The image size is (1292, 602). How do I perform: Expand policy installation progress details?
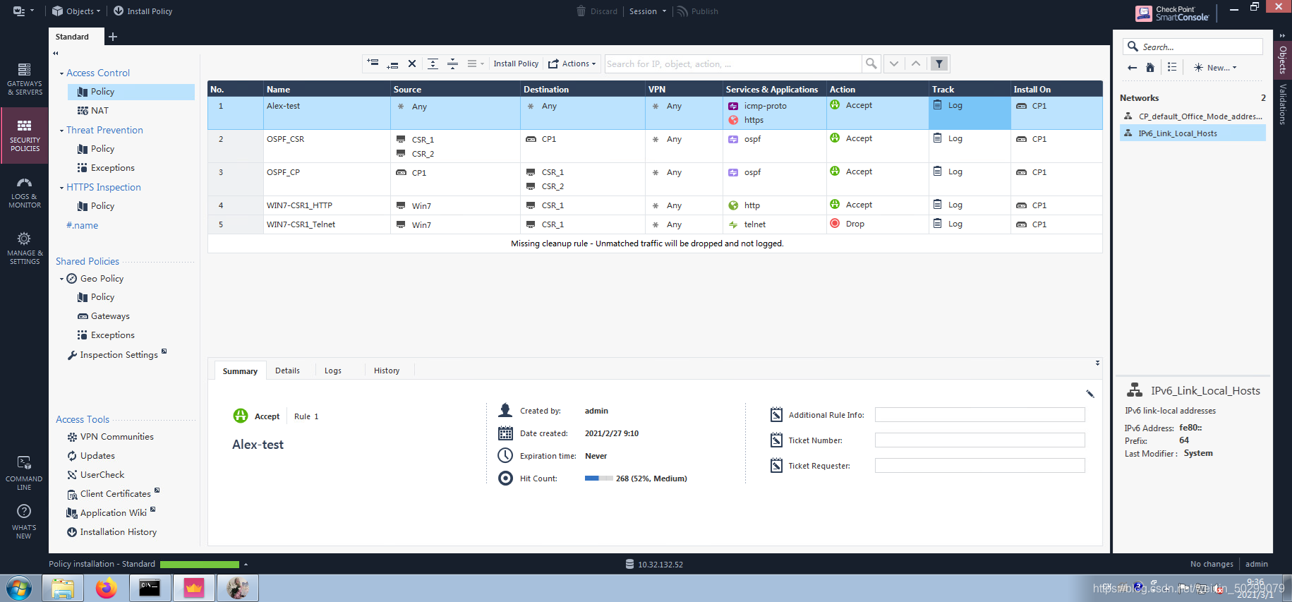pyautogui.click(x=246, y=564)
